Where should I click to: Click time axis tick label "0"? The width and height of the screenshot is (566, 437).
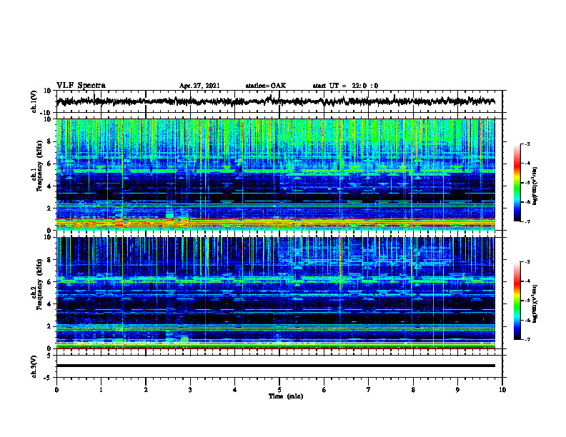click(x=56, y=390)
